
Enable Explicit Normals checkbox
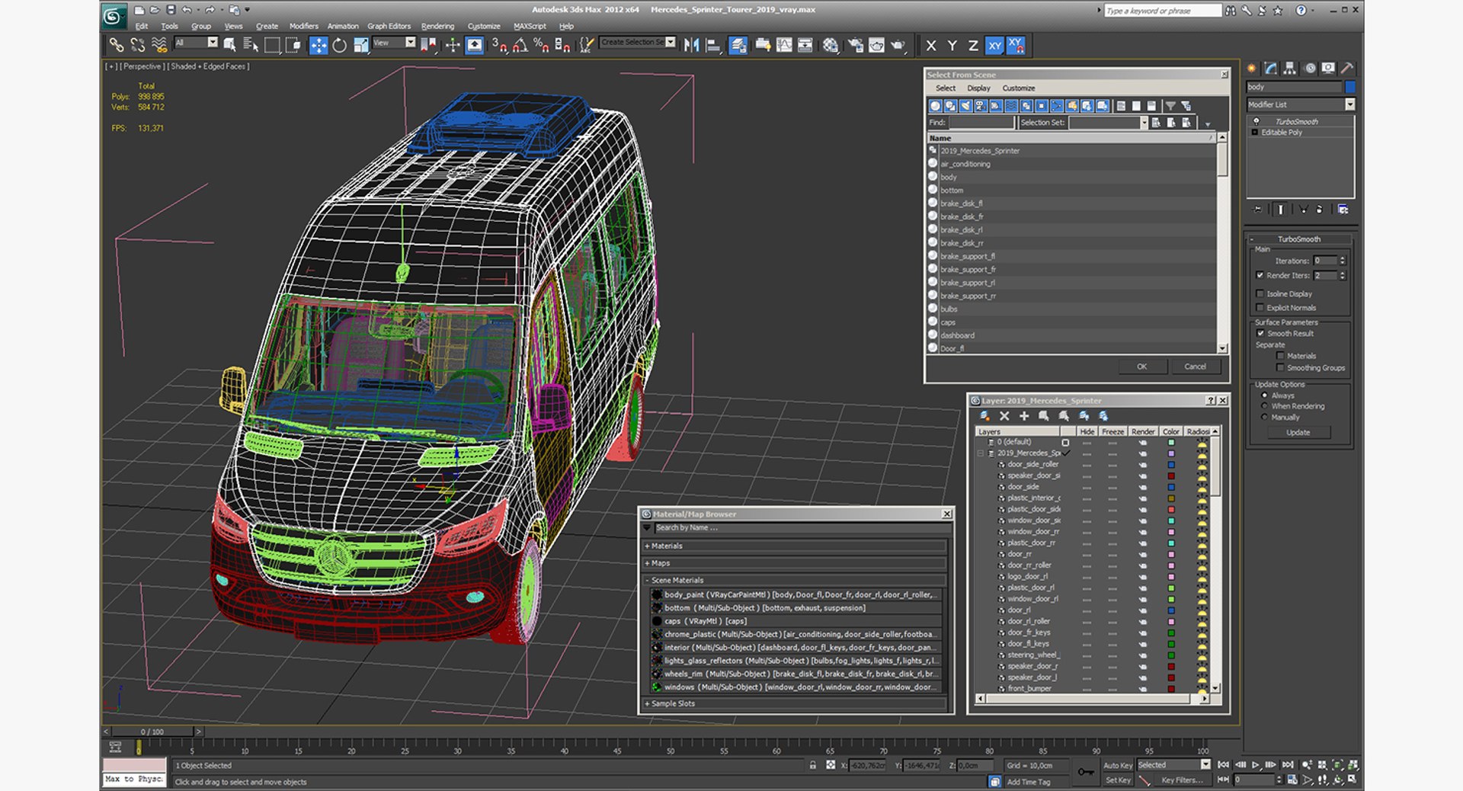(x=1260, y=308)
